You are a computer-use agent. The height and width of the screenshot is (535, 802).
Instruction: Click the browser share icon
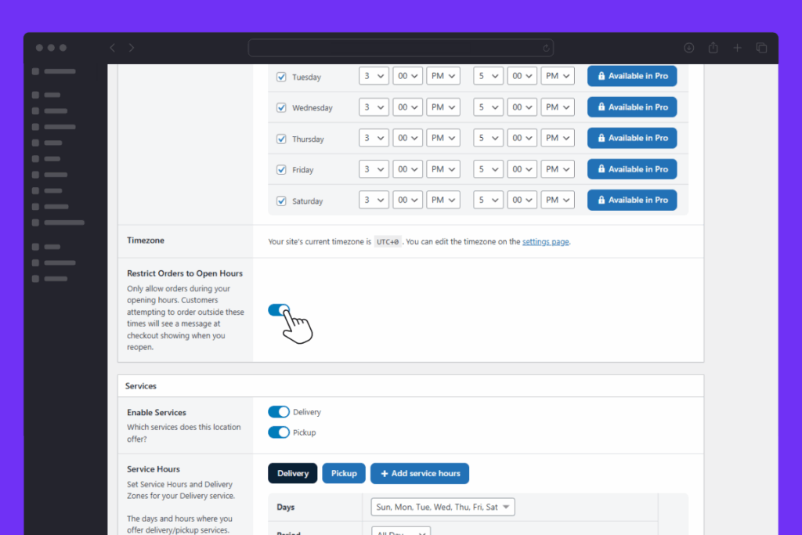point(713,48)
